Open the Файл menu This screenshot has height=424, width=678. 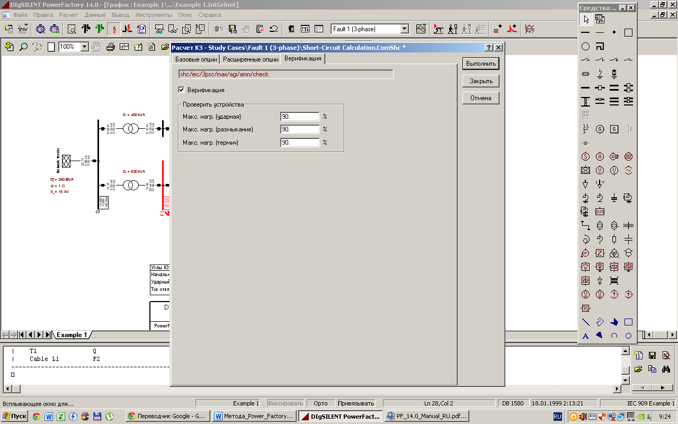(20, 15)
